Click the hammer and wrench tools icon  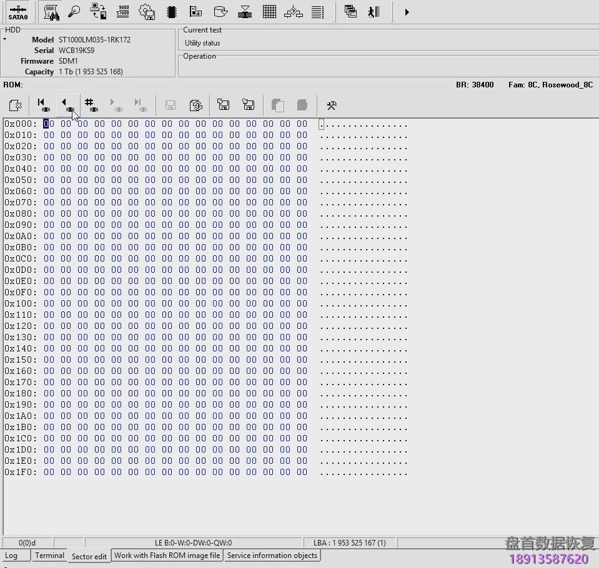[332, 105]
